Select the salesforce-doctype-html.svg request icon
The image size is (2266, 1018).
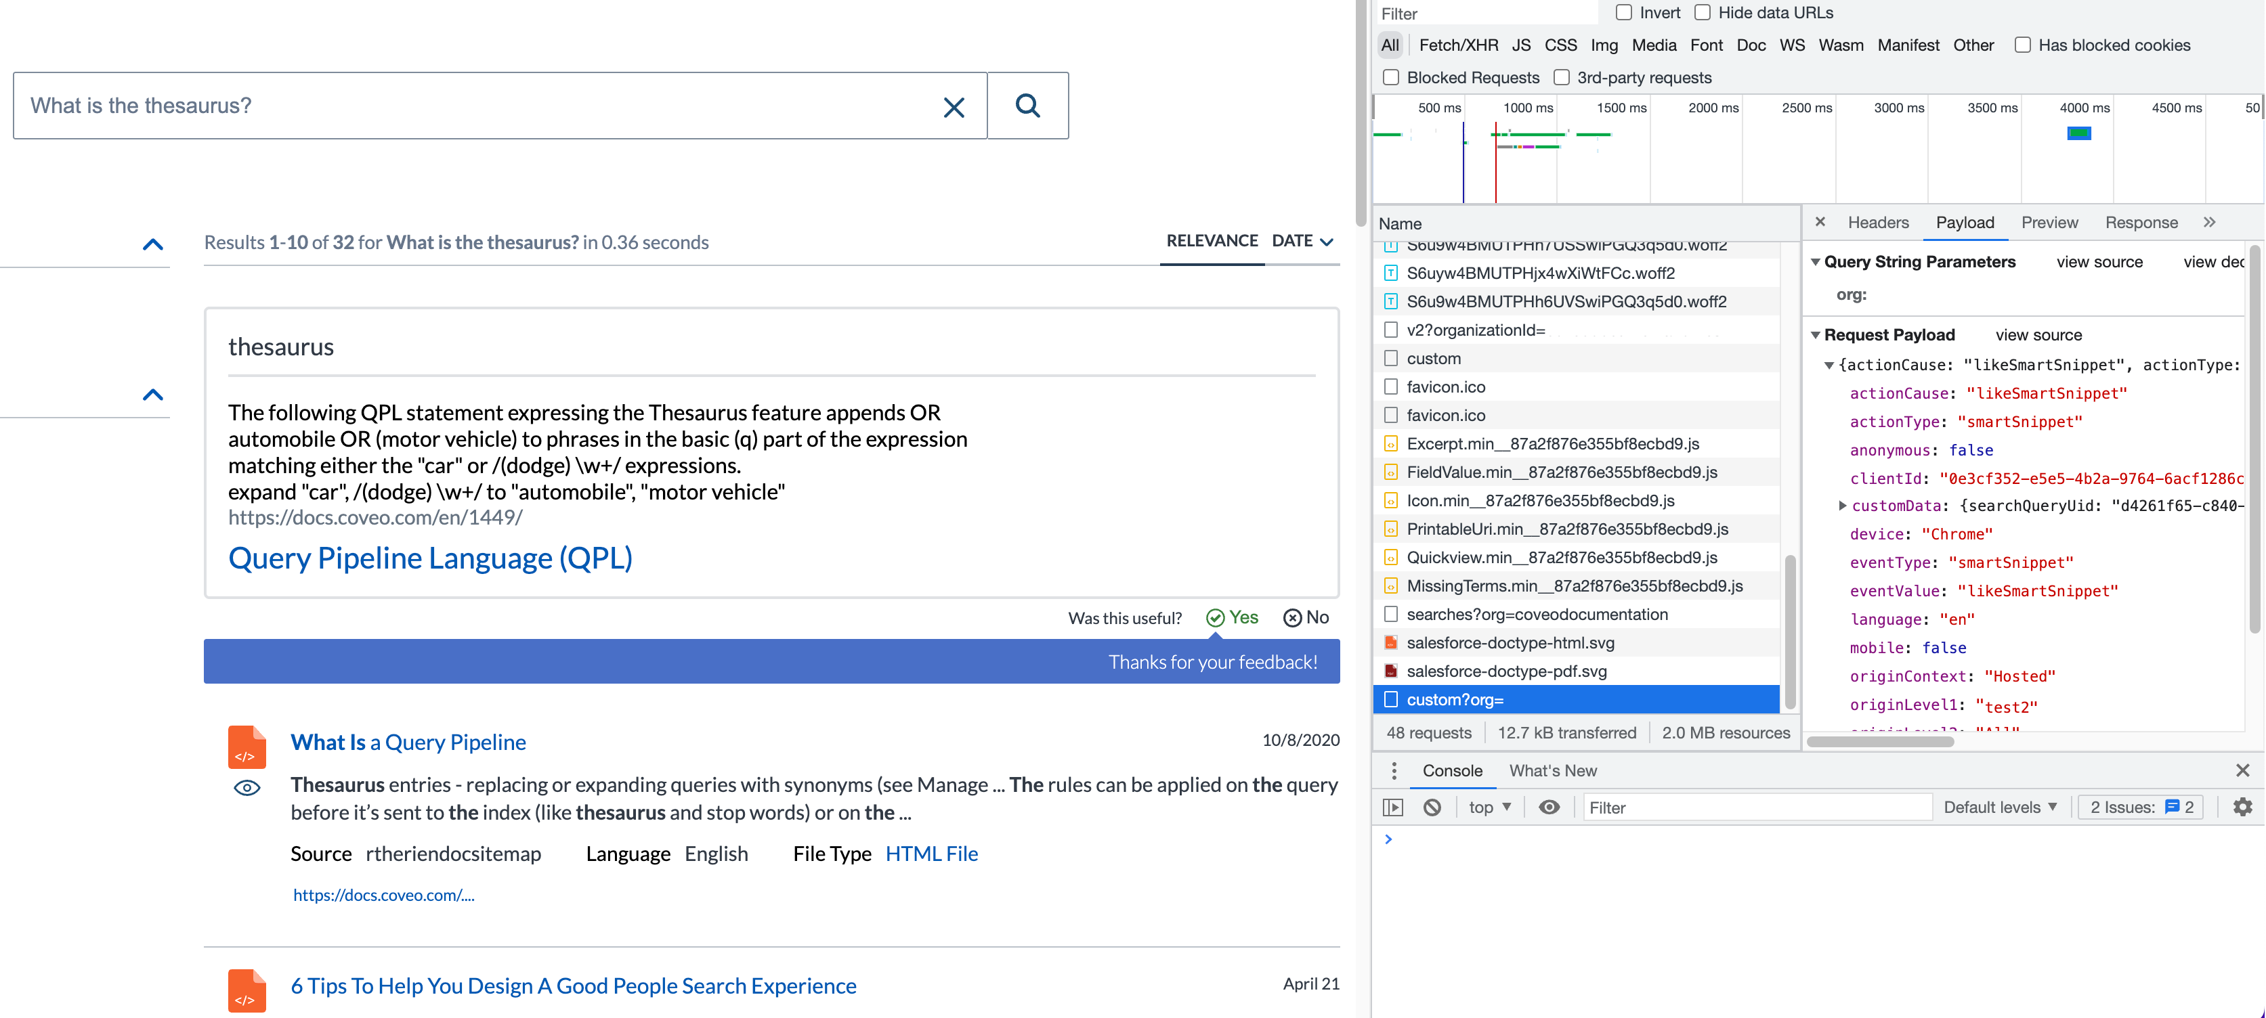click(1391, 642)
